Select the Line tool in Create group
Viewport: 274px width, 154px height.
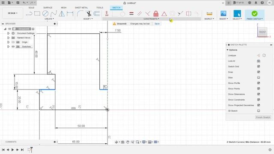29,13
